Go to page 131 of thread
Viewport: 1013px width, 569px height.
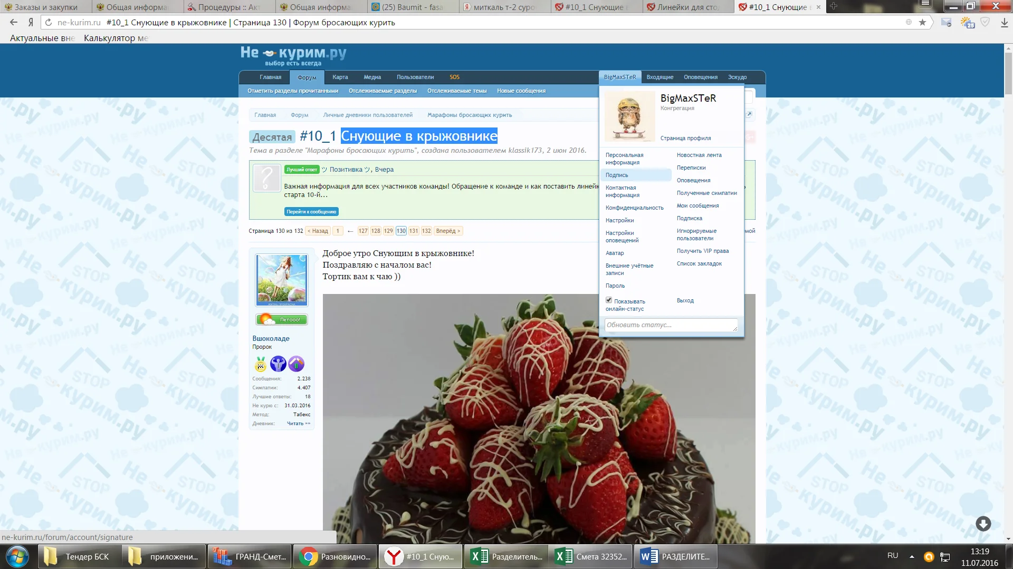pyautogui.click(x=414, y=231)
